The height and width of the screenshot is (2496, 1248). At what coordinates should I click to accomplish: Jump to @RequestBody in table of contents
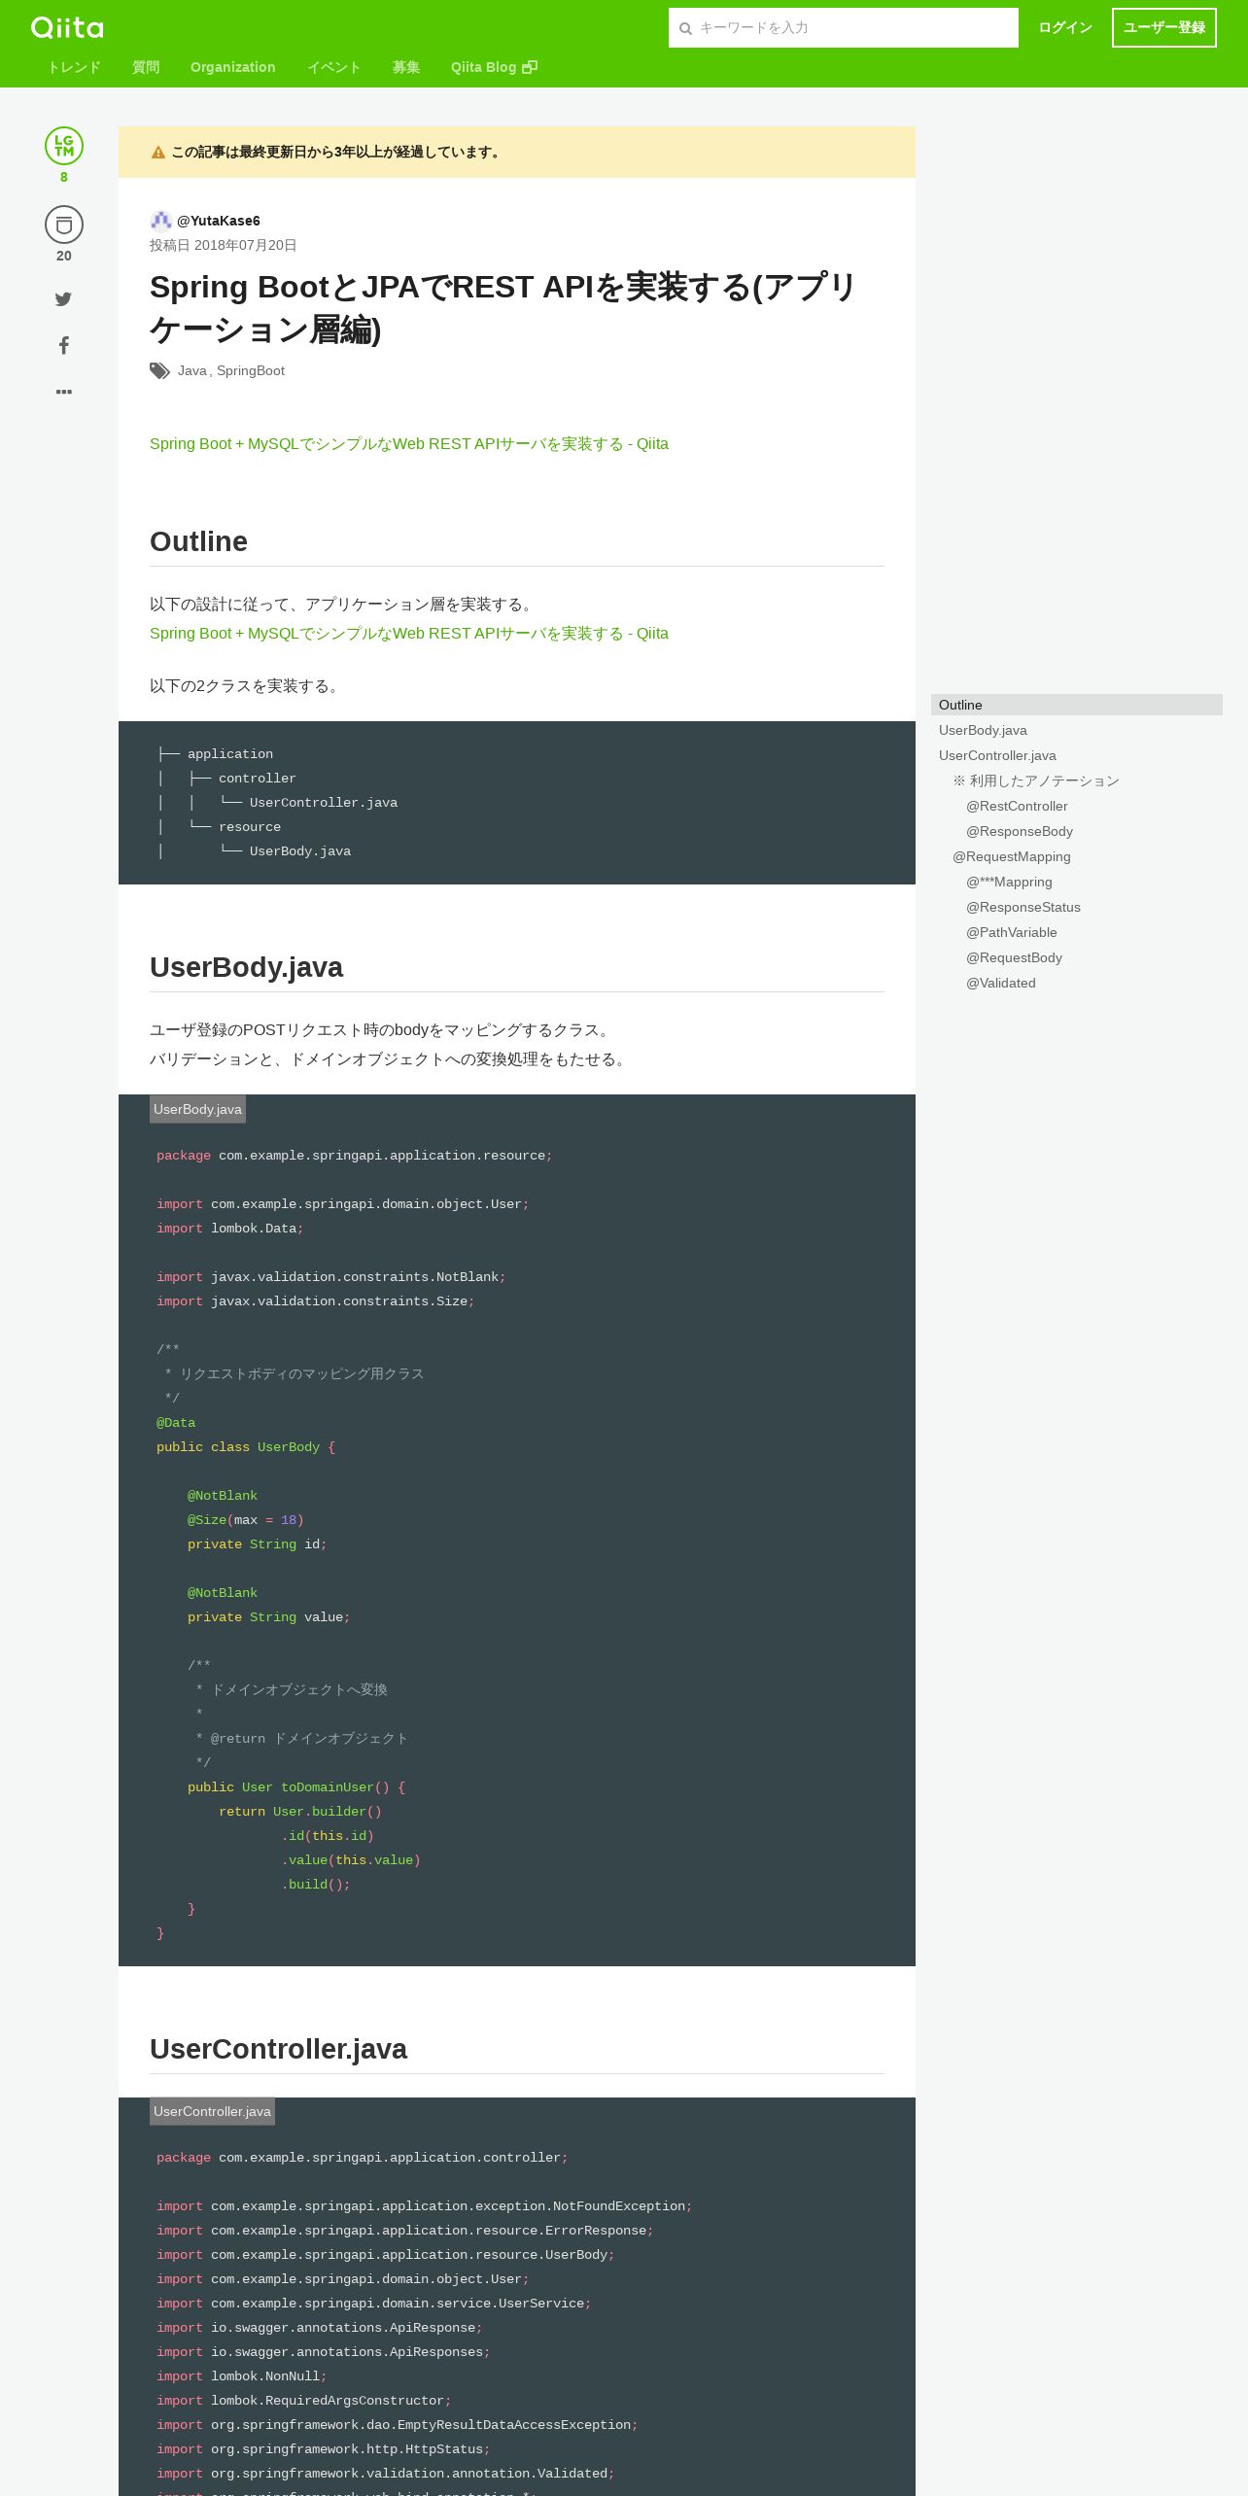(1014, 957)
